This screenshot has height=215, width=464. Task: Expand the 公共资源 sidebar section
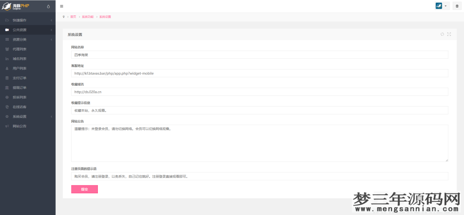click(19, 30)
